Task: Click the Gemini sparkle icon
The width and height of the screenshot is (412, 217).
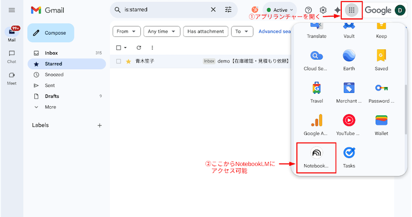Action: click(337, 10)
